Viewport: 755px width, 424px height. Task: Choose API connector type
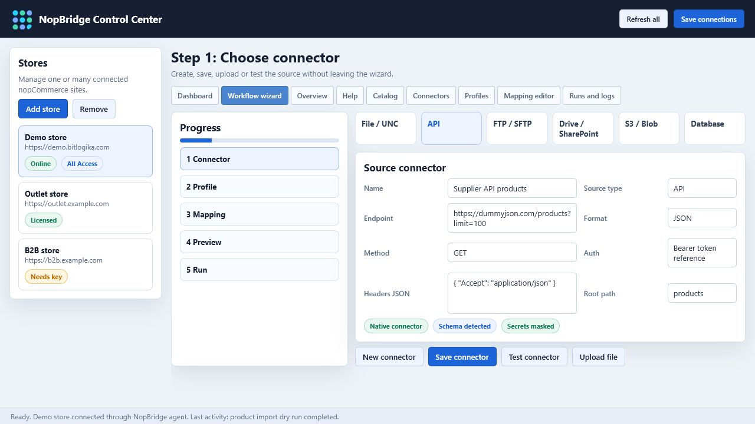451,128
